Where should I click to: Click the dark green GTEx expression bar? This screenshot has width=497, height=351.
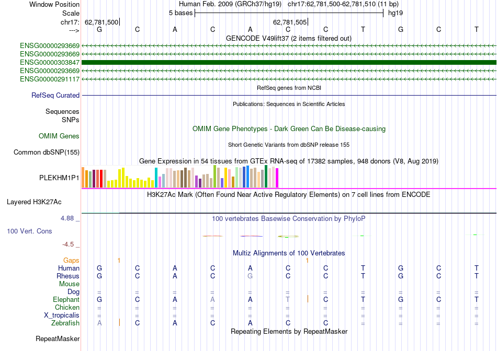pos(266,177)
